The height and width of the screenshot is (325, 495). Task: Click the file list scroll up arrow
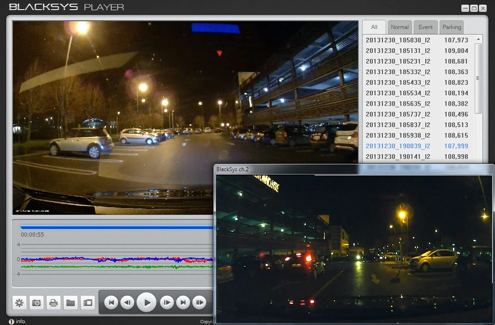click(x=478, y=39)
